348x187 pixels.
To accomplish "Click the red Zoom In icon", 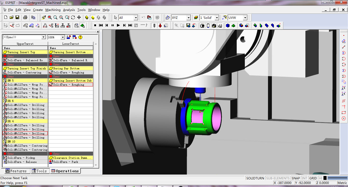I will tap(50, 18).
